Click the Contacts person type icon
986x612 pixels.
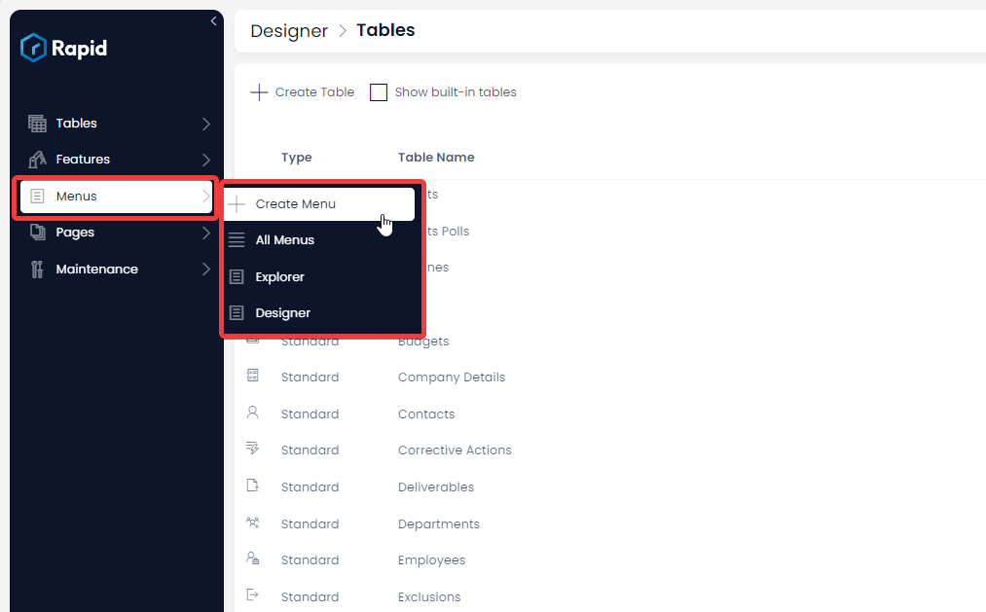tap(253, 413)
